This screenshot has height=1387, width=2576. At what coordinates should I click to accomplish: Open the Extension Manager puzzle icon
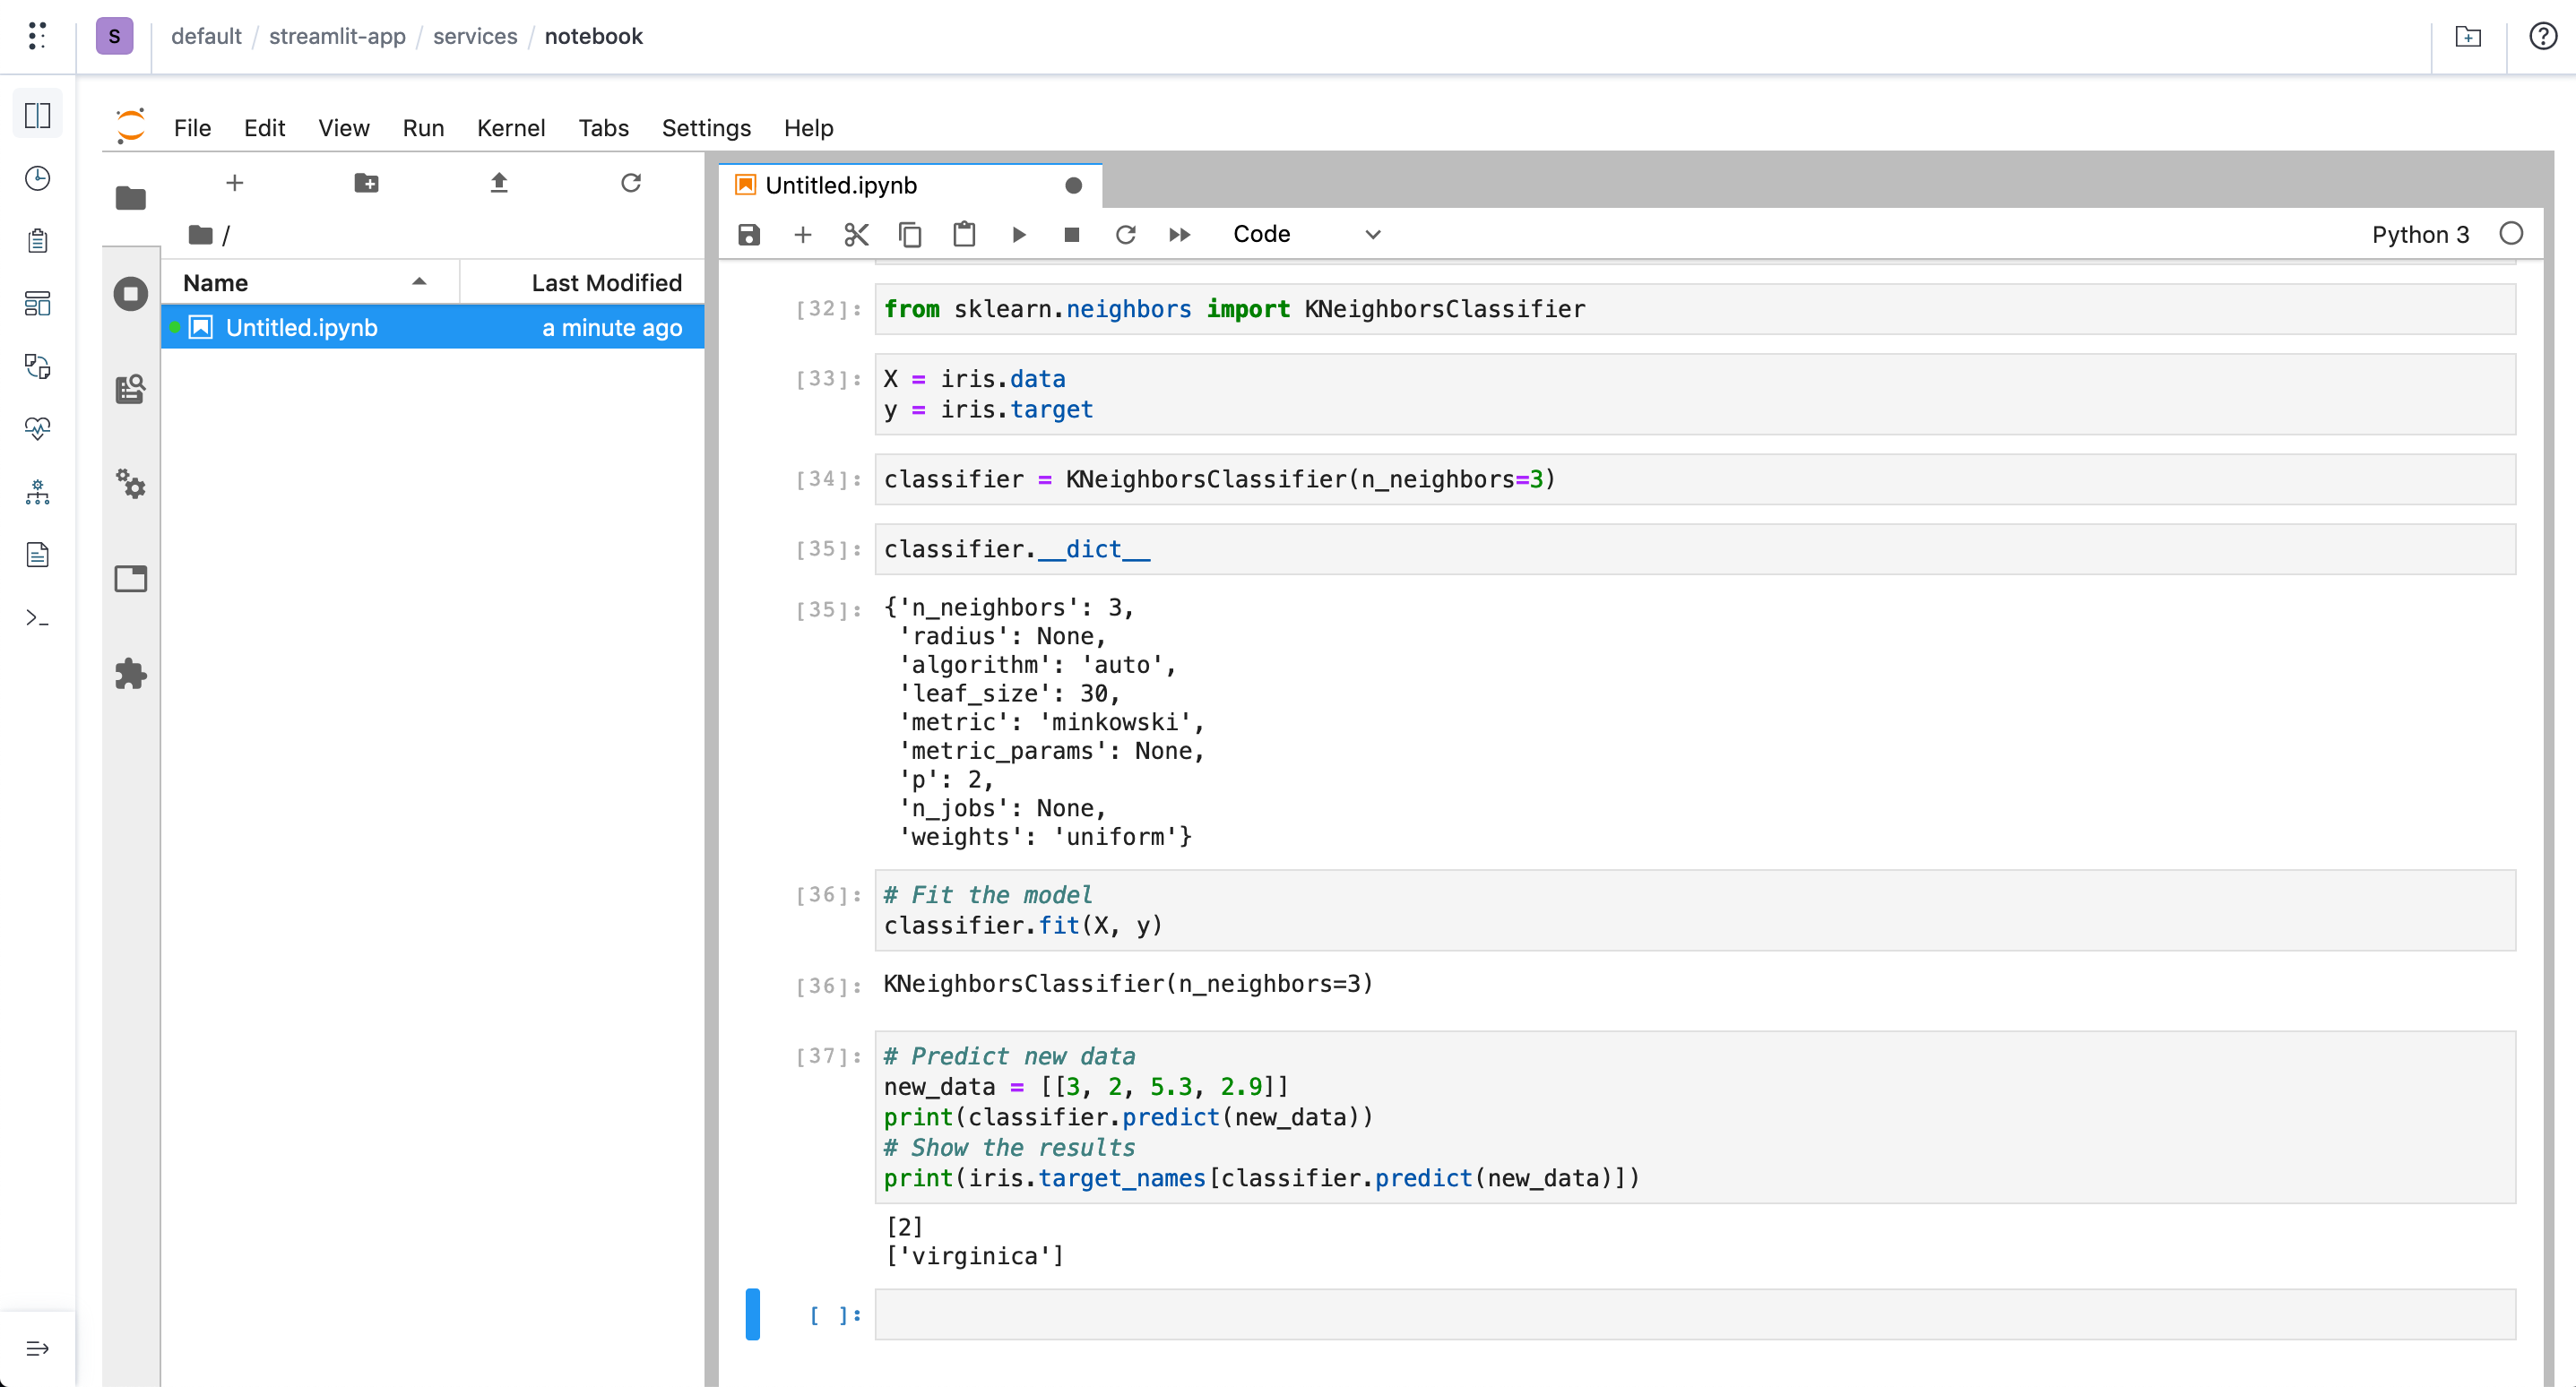pyautogui.click(x=131, y=674)
